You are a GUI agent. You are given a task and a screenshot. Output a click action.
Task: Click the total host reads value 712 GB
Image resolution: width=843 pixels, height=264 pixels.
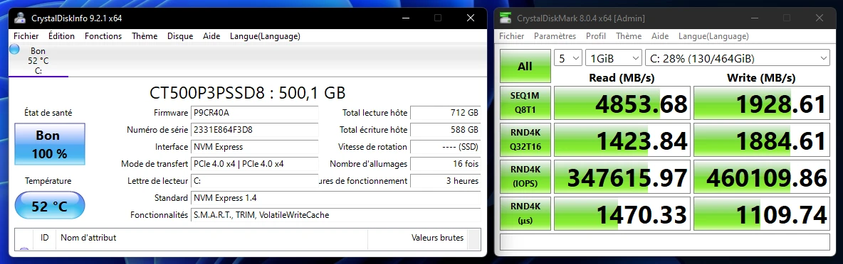point(445,113)
